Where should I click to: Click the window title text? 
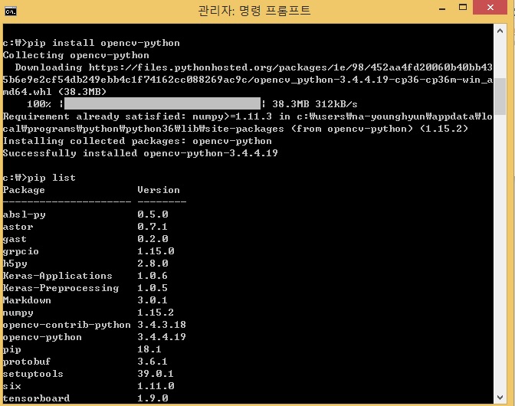(254, 11)
